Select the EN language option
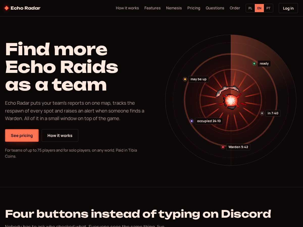The height and width of the screenshot is (227, 303). click(259, 8)
